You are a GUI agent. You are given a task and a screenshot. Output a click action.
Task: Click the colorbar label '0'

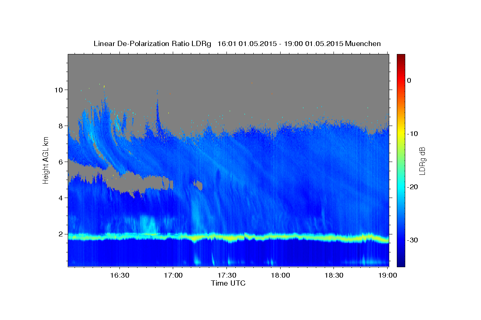(409, 80)
